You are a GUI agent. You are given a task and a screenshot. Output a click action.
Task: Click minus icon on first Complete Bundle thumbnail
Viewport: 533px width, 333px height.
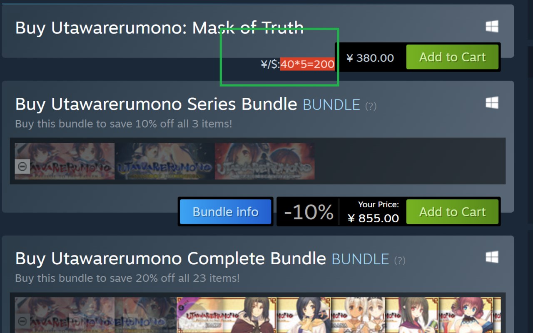22,321
